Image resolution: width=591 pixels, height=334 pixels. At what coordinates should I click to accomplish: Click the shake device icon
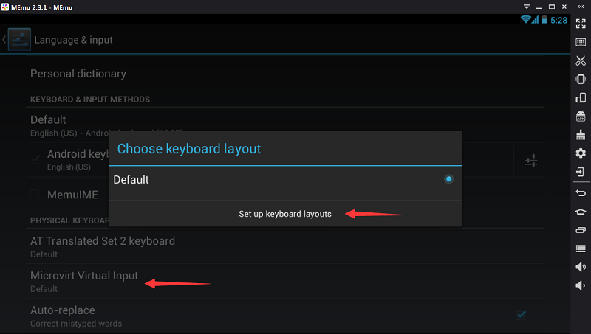[x=581, y=79]
